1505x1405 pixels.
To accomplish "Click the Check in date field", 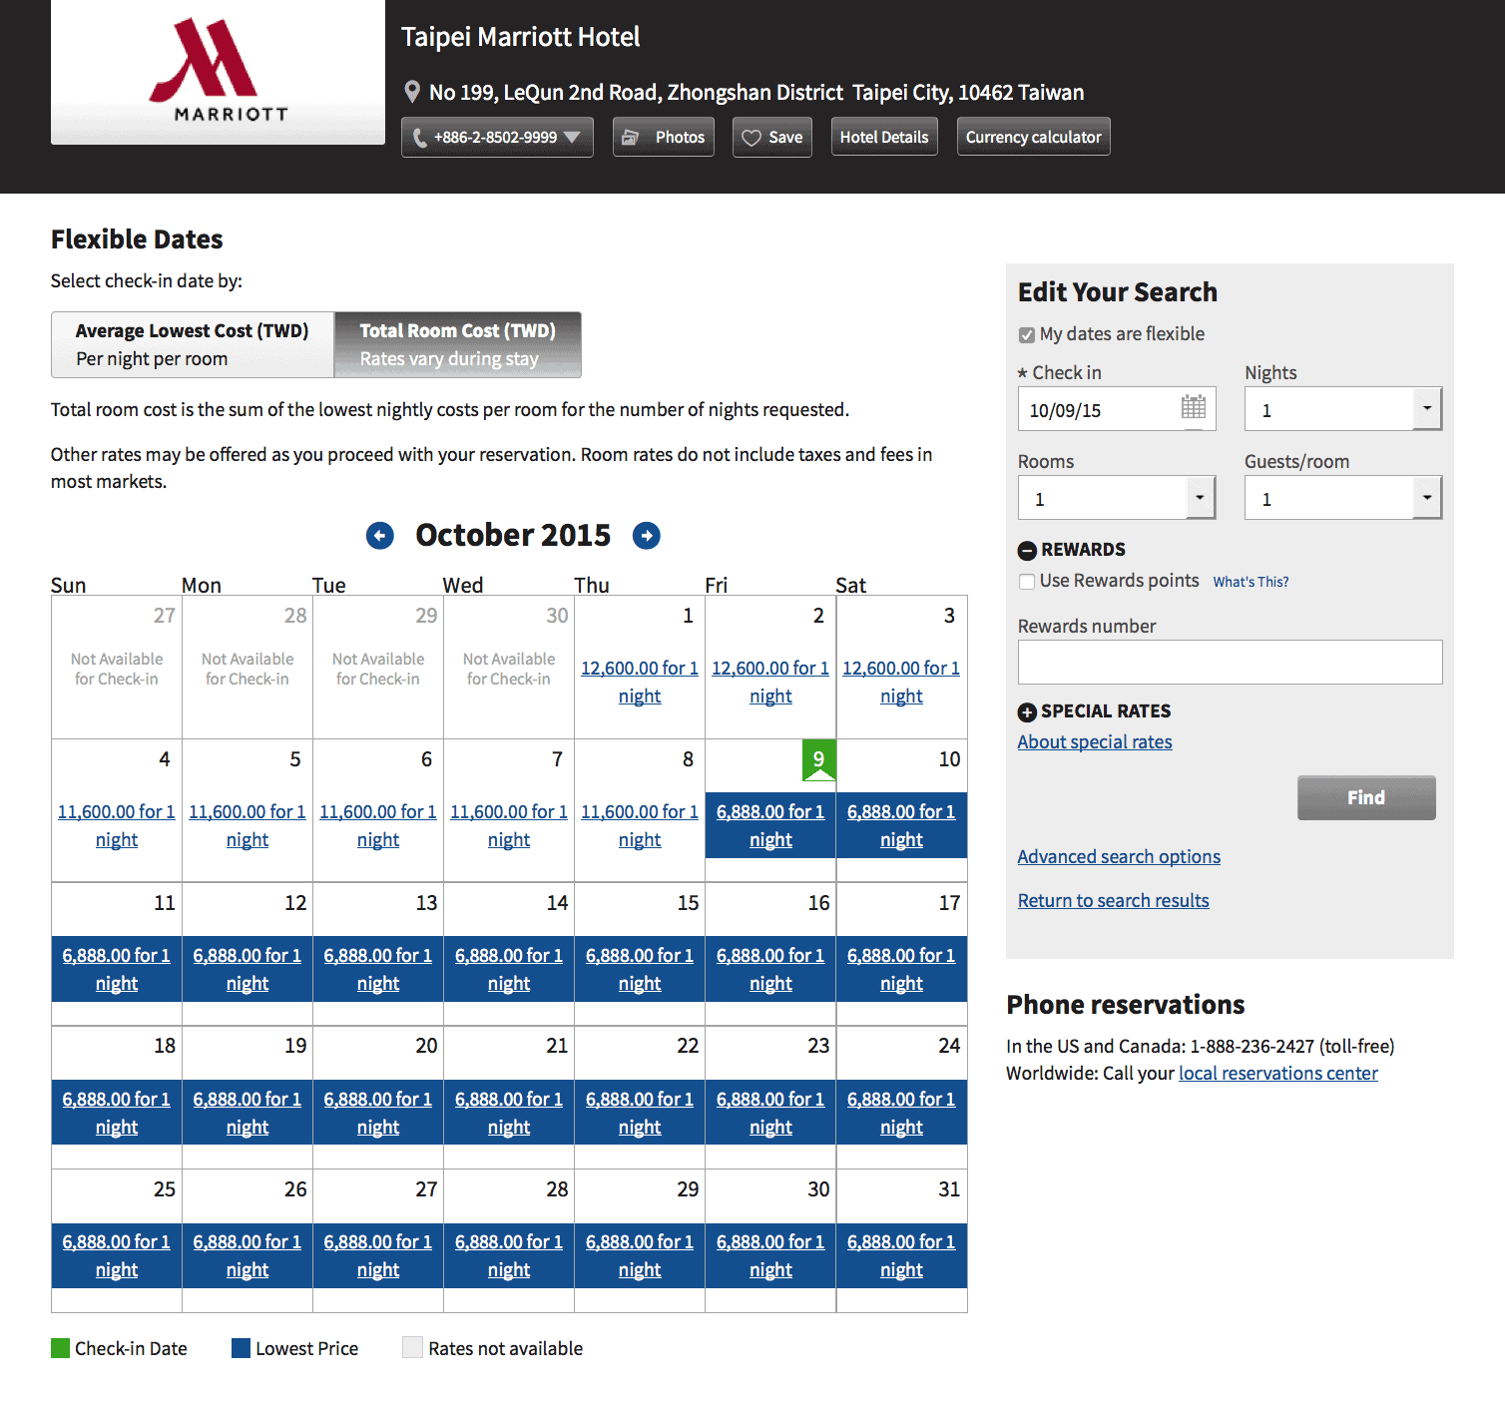I will coord(1117,409).
